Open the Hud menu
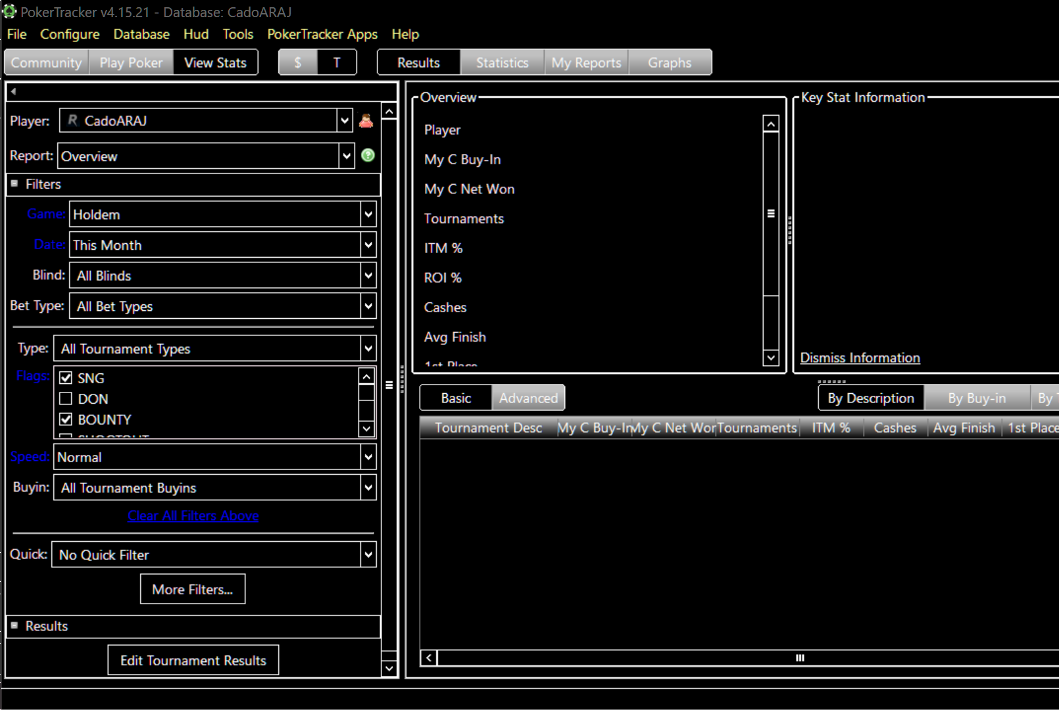Screen dimensions: 1059x710 [196, 34]
